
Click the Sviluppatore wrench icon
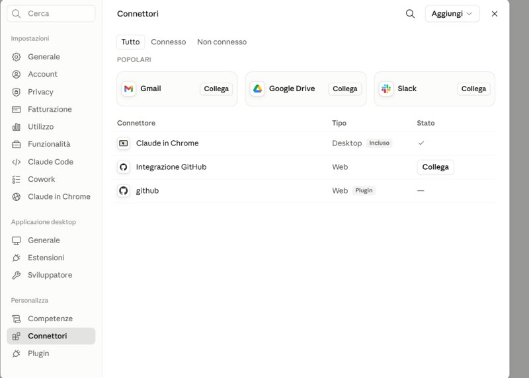pyautogui.click(x=16, y=275)
